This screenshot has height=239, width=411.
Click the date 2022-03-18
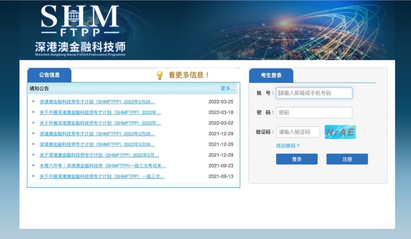click(221, 112)
